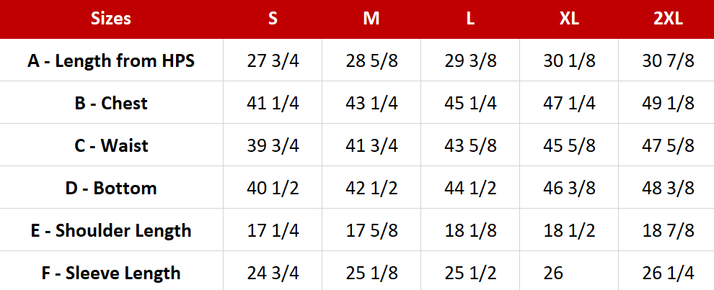Click the 49 1/8 chest cell for 2XL
This screenshot has height=290, width=714.
coord(667,103)
